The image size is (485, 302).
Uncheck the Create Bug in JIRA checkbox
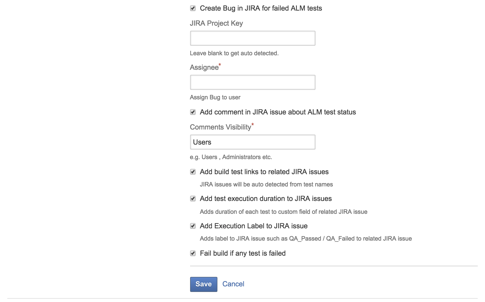pyautogui.click(x=193, y=8)
